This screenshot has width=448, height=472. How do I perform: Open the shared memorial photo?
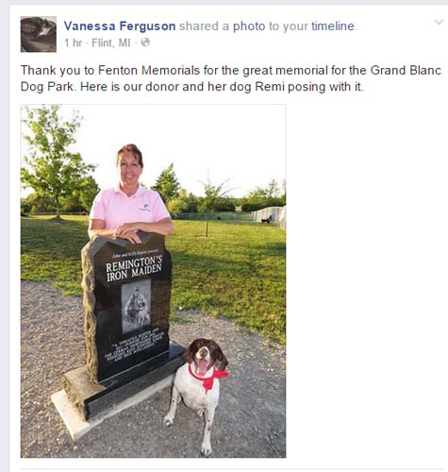pyautogui.click(x=153, y=281)
